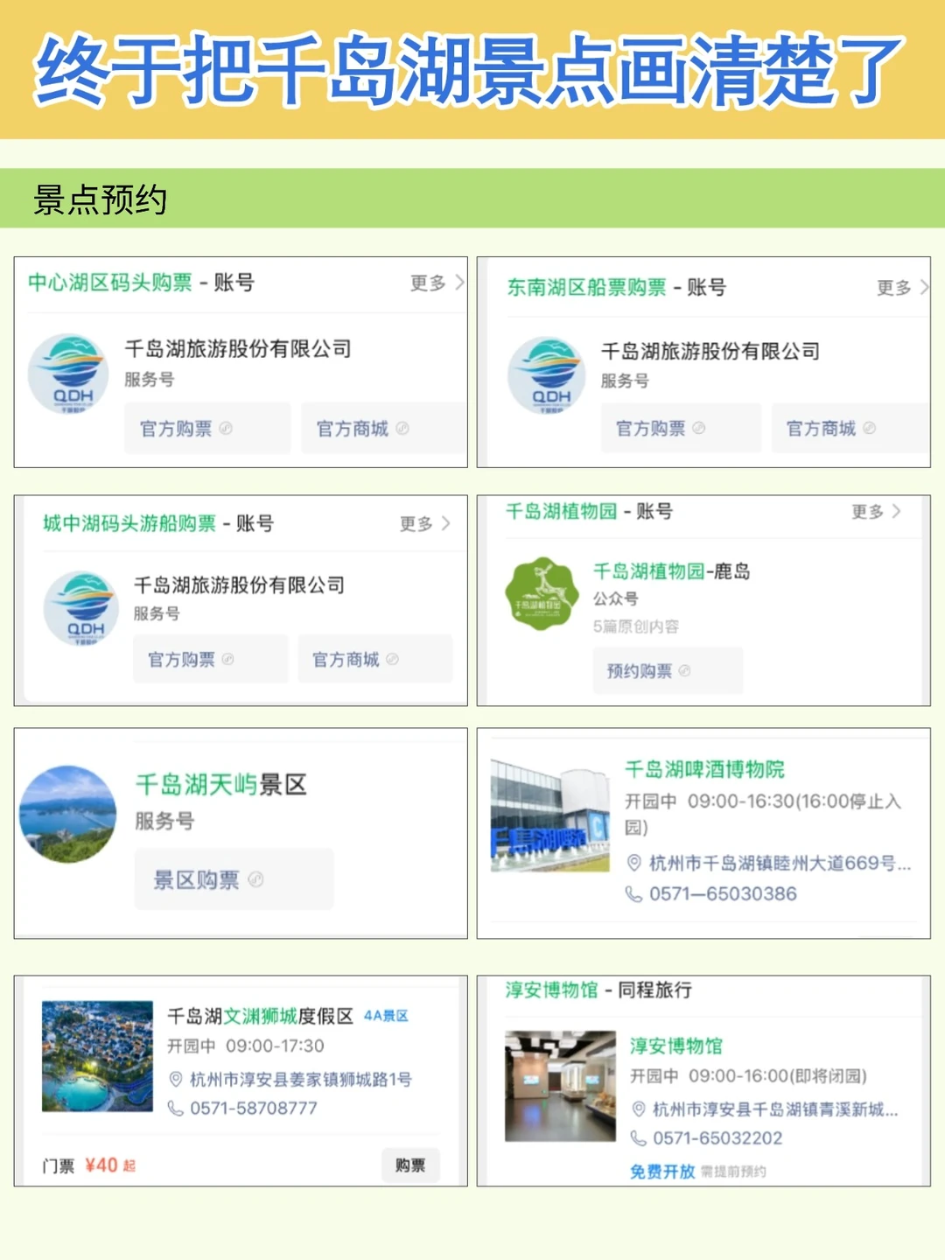Open QDH logo in 东南湖区船票购票 card
The height and width of the screenshot is (1260, 945).
click(547, 375)
